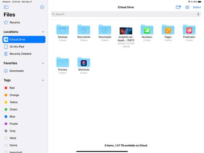Select the Green tag
The width and height of the screenshot is (204, 153).
tap(24, 109)
